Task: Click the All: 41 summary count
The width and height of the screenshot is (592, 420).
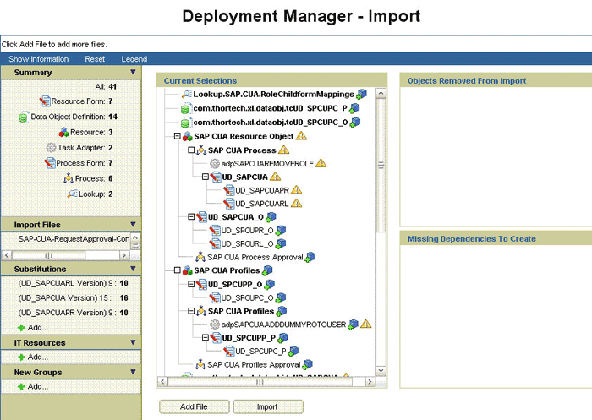Action: pos(106,86)
